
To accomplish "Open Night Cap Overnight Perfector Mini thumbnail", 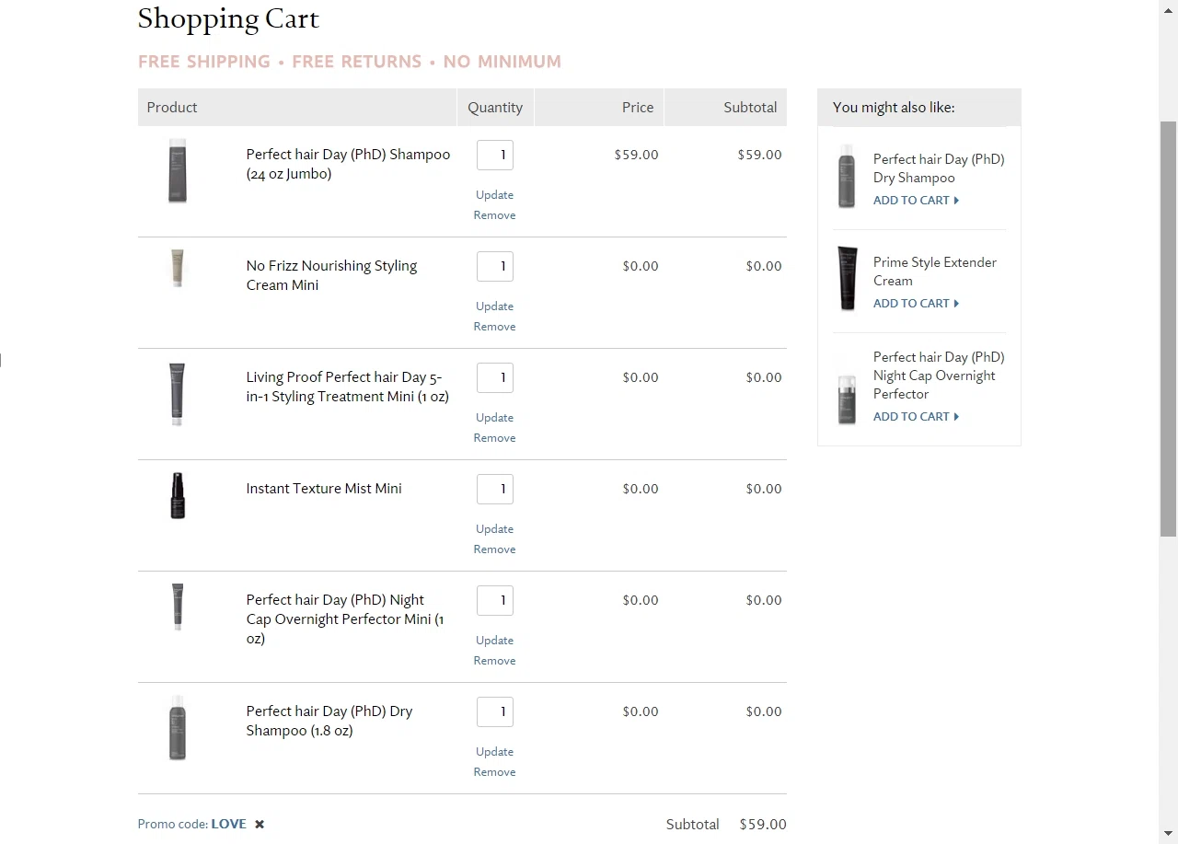I will click(x=178, y=606).
